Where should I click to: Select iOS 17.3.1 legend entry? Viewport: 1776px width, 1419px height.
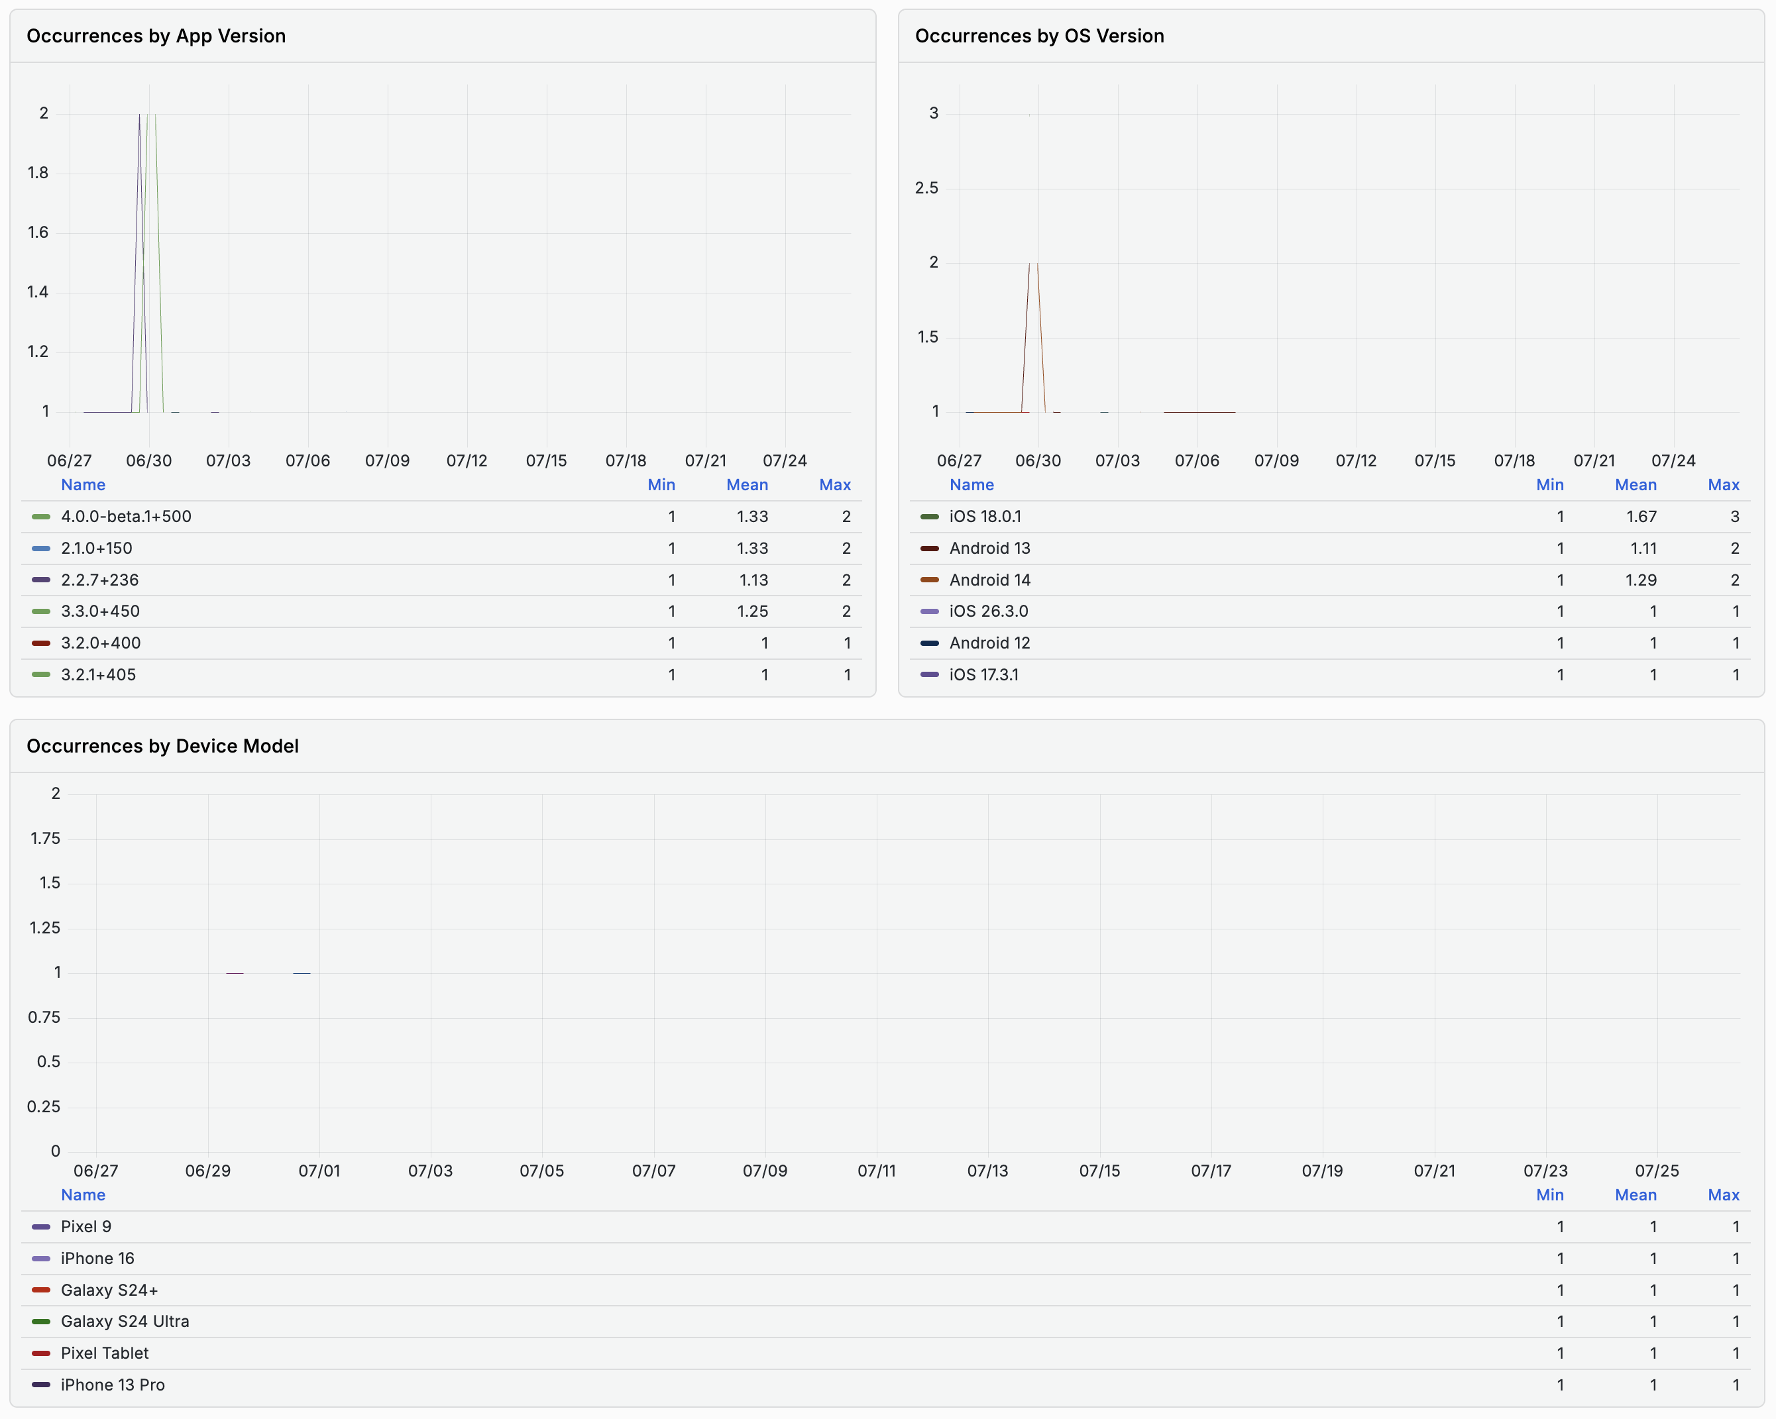tap(984, 674)
